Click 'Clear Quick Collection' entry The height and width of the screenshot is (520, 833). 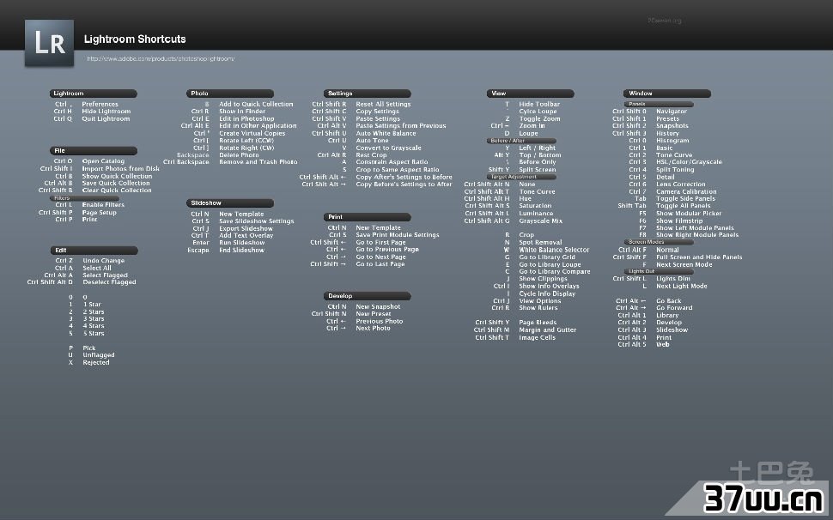[x=117, y=190]
